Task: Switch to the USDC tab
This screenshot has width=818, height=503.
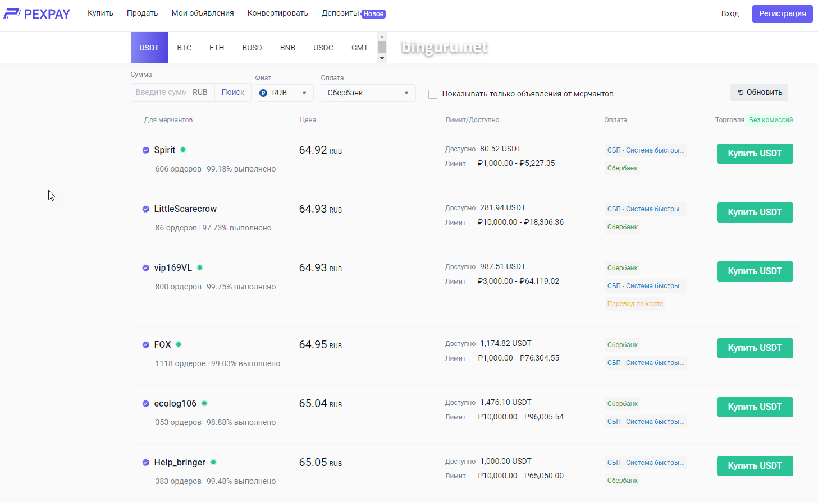Action: (323, 48)
